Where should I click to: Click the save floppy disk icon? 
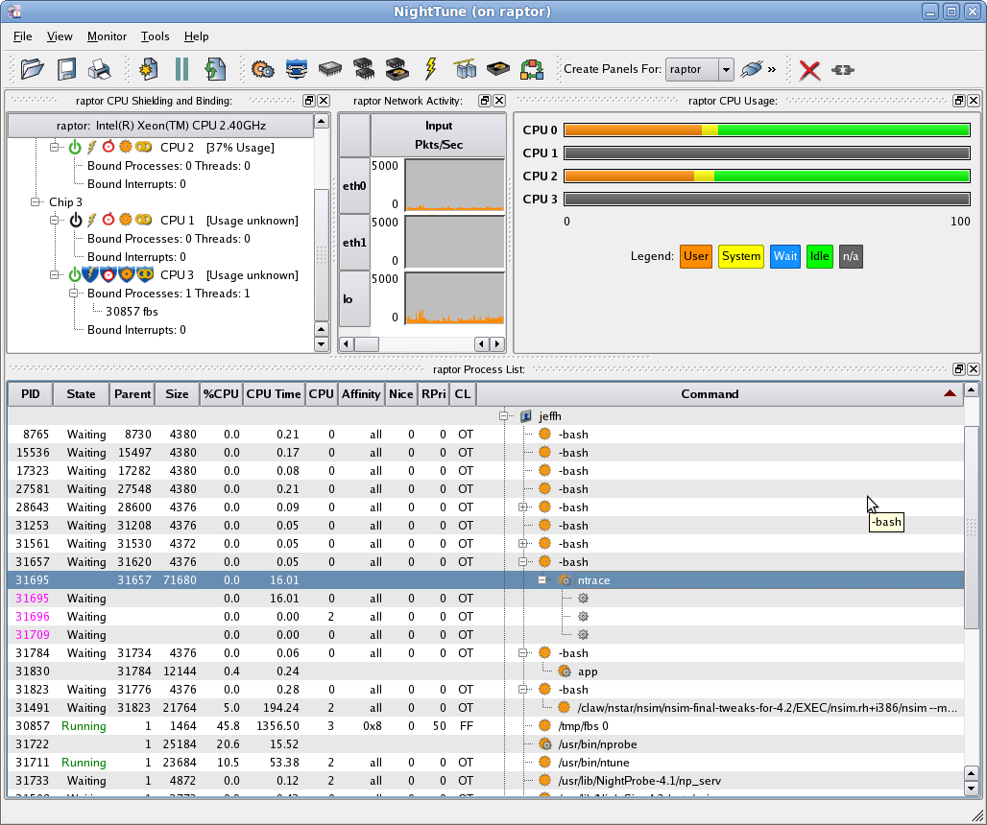66,69
